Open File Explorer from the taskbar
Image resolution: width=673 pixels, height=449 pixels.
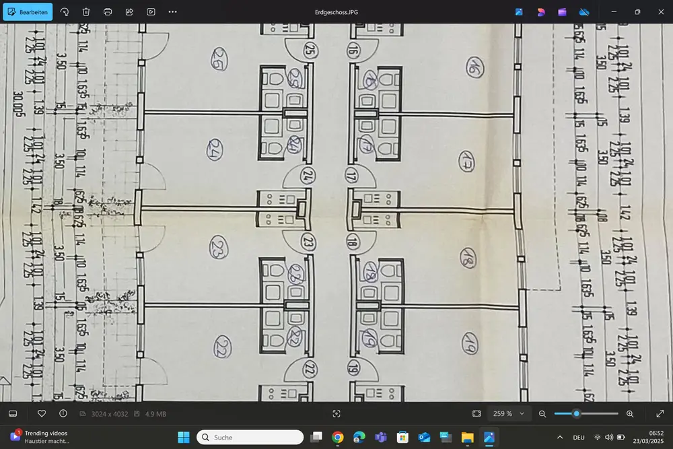(468, 438)
